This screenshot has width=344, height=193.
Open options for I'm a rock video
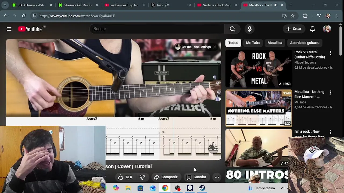331,132
